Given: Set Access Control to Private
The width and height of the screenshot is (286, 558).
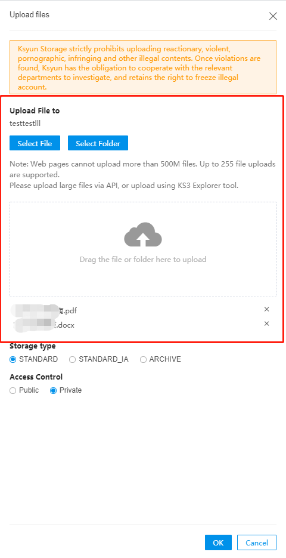Looking at the screenshot, I should pos(66,390).
